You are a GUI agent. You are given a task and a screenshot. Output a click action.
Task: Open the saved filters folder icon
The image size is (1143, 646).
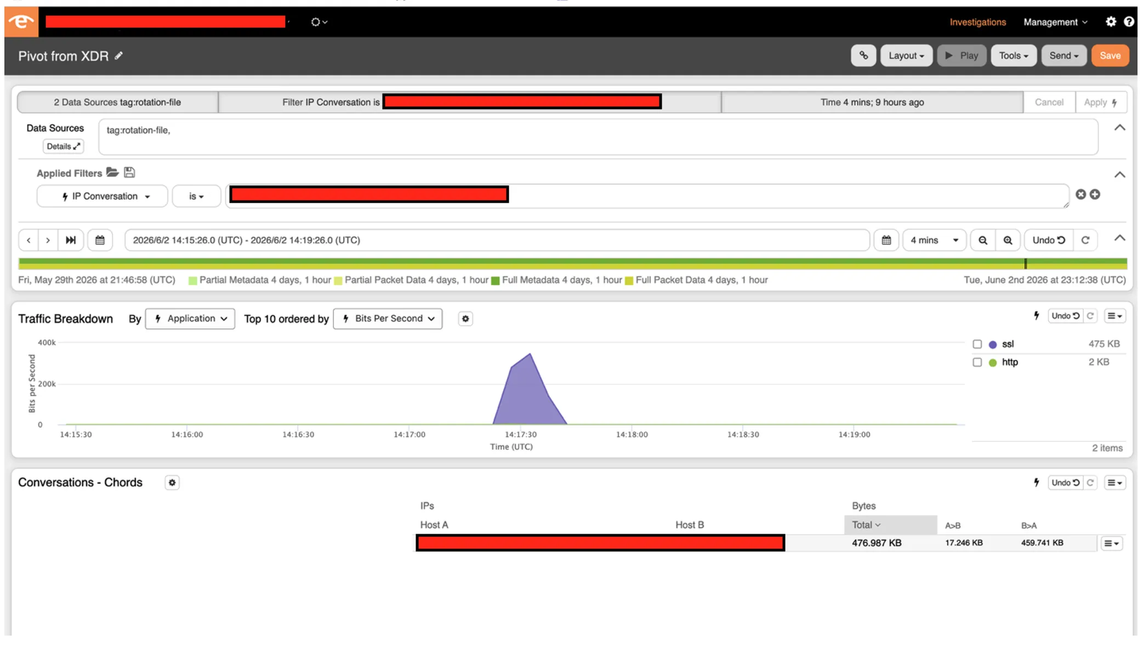(112, 173)
